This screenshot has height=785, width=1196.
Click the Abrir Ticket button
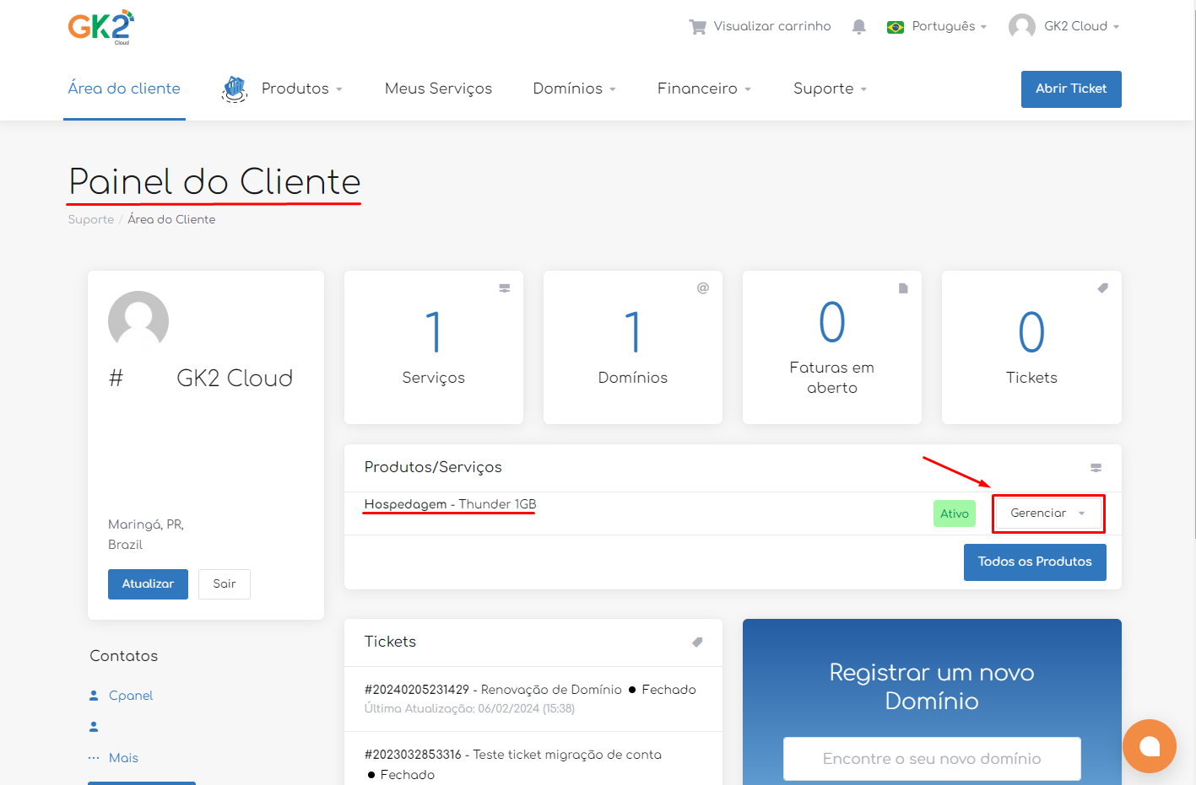1071,89
